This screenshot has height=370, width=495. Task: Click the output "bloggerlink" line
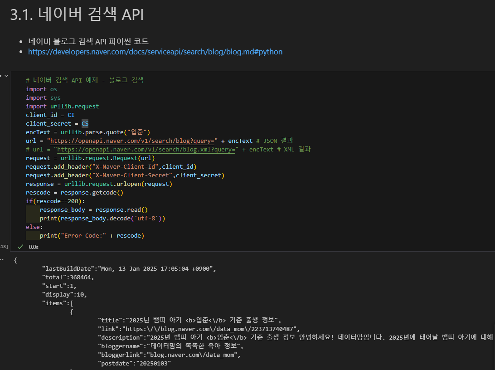pyautogui.click(x=169, y=355)
